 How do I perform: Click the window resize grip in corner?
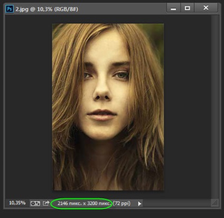pyautogui.click(x=215, y=203)
